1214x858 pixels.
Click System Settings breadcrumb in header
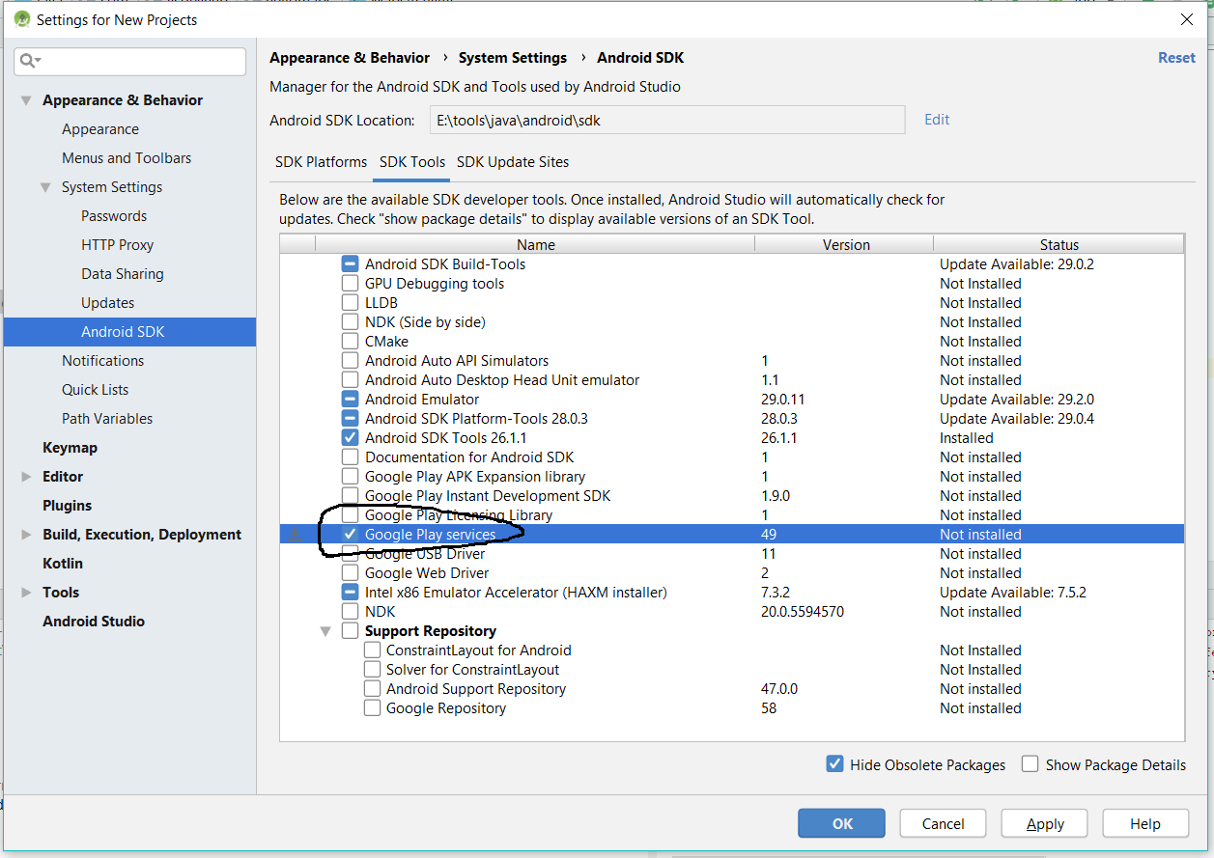click(x=513, y=58)
